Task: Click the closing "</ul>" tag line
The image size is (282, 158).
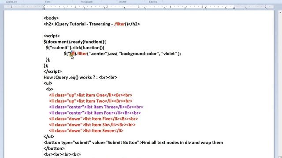Action: click(49, 136)
